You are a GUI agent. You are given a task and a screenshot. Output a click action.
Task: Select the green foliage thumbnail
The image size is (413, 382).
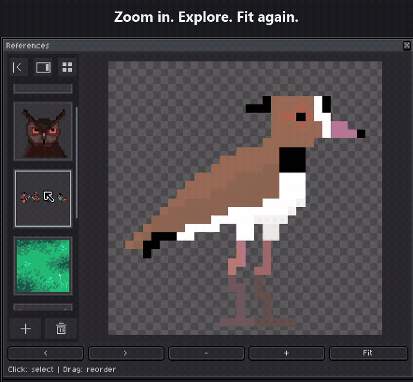click(43, 266)
